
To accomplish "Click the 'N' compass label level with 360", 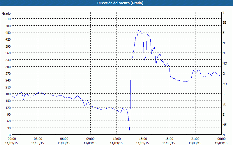I will (x=224, y=53).
